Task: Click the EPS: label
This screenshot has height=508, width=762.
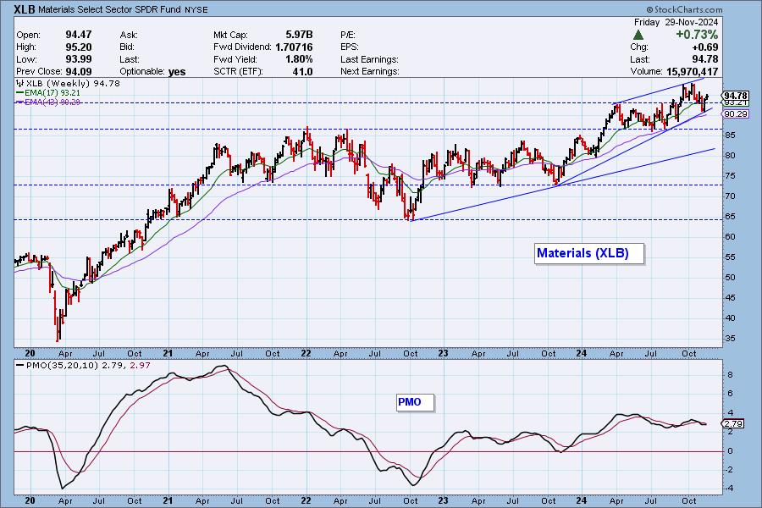Action: [x=350, y=47]
